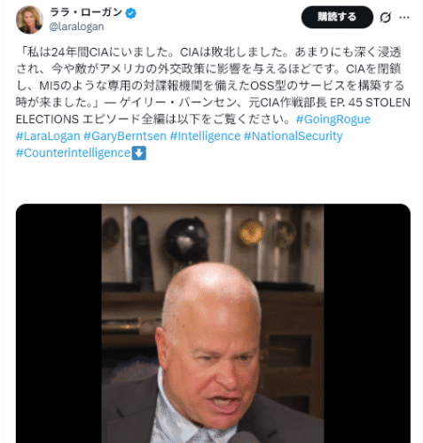Image resolution: width=423 pixels, height=443 pixels.
Task: Open the @laralogan handle link
Action: coord(76,27)
